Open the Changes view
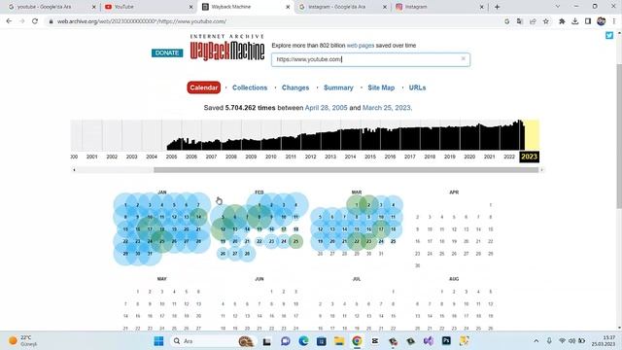 coord(295,87)
